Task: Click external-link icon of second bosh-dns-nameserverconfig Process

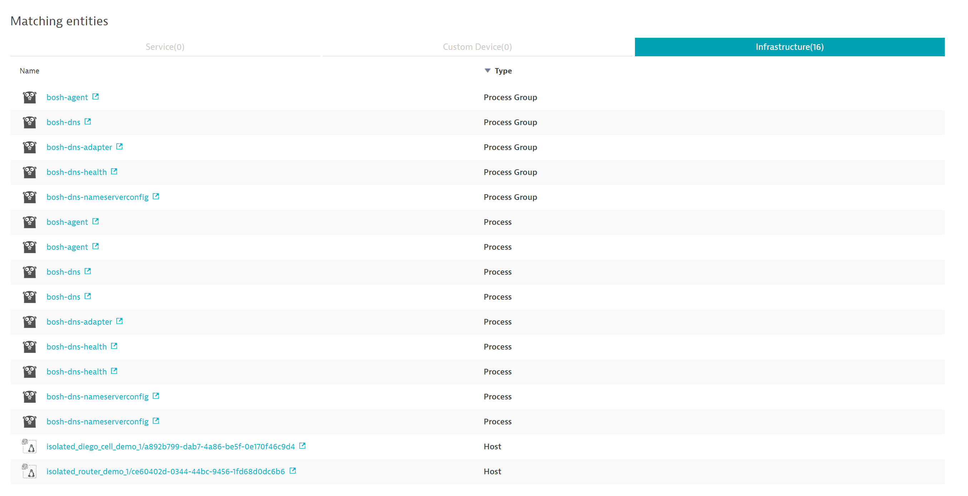Action: click(156, 421)
